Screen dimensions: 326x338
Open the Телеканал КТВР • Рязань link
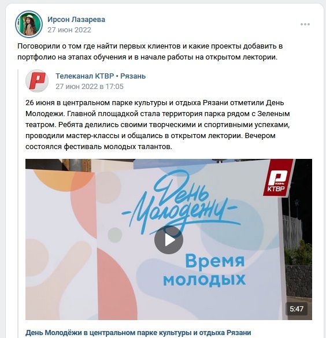tap(101, 76)
